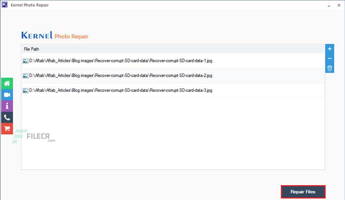Click the Kernel Photo Repair logo
This screenshot has height=200, width=345.
[55, 35]
